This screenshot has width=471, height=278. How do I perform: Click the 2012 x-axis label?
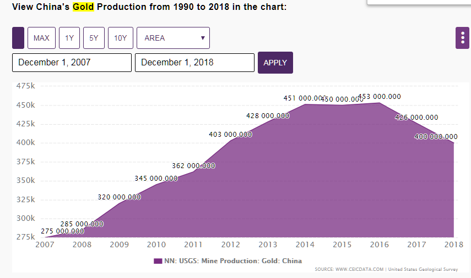[x=230, y=244]
